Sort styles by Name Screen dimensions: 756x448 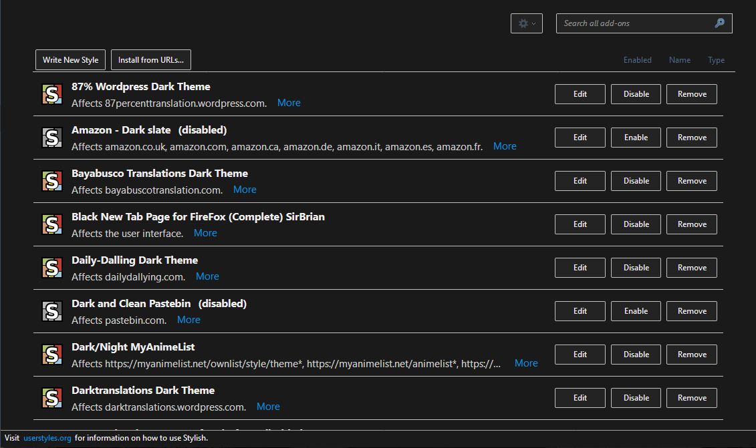[x=680, y=59]
